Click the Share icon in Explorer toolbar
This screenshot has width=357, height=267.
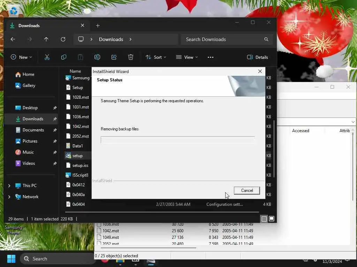(x=114, y=57)
